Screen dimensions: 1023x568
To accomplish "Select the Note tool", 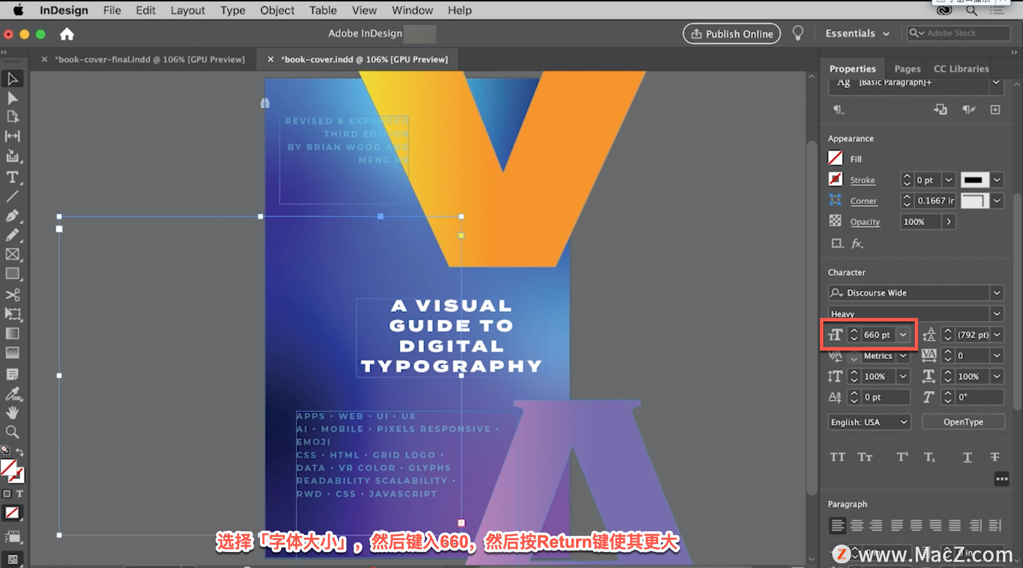I will pos(12,374).
